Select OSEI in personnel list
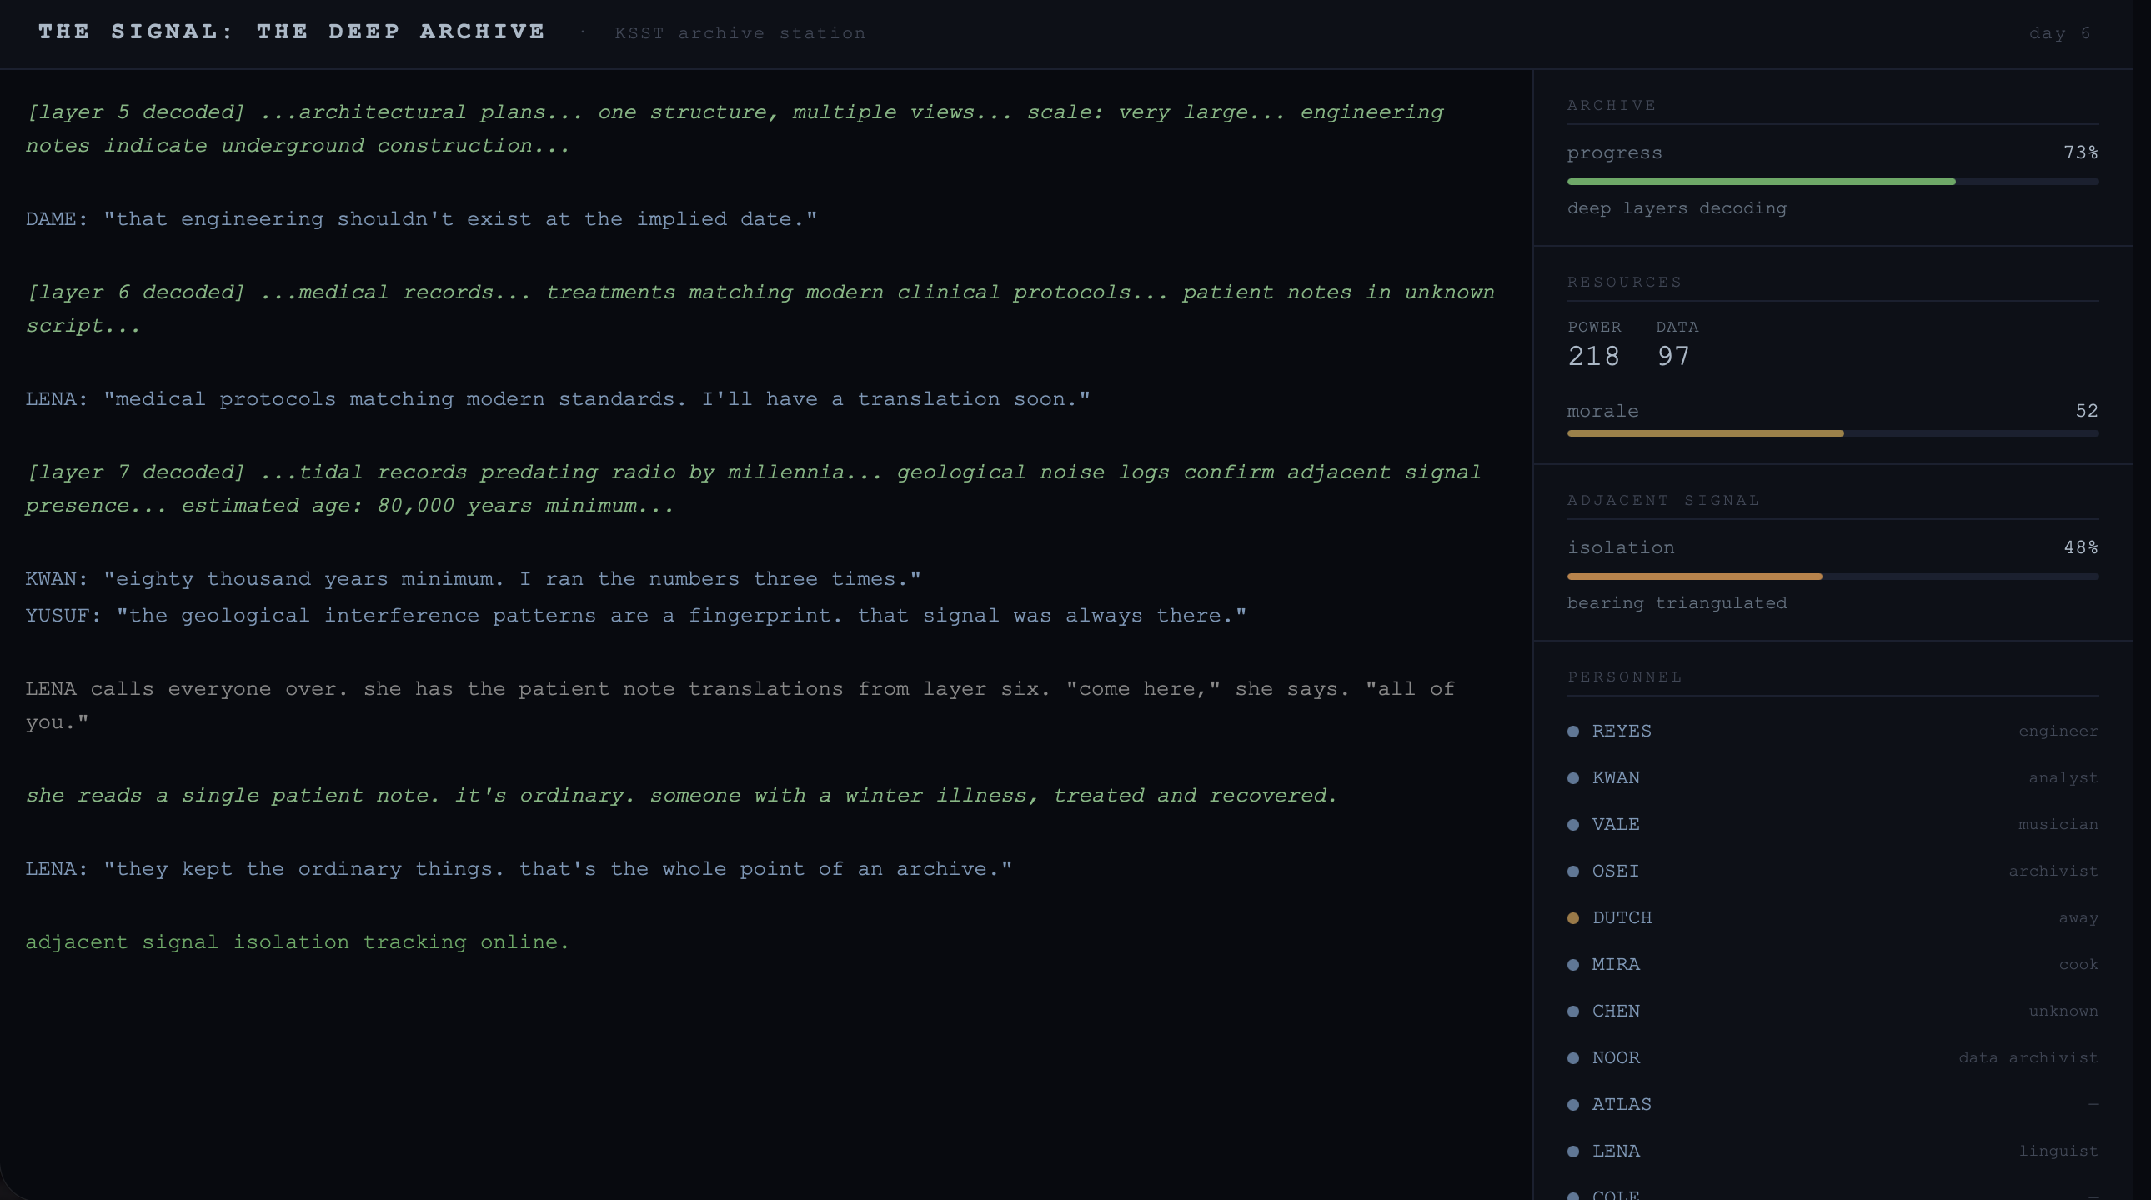 pos(1615,871)
